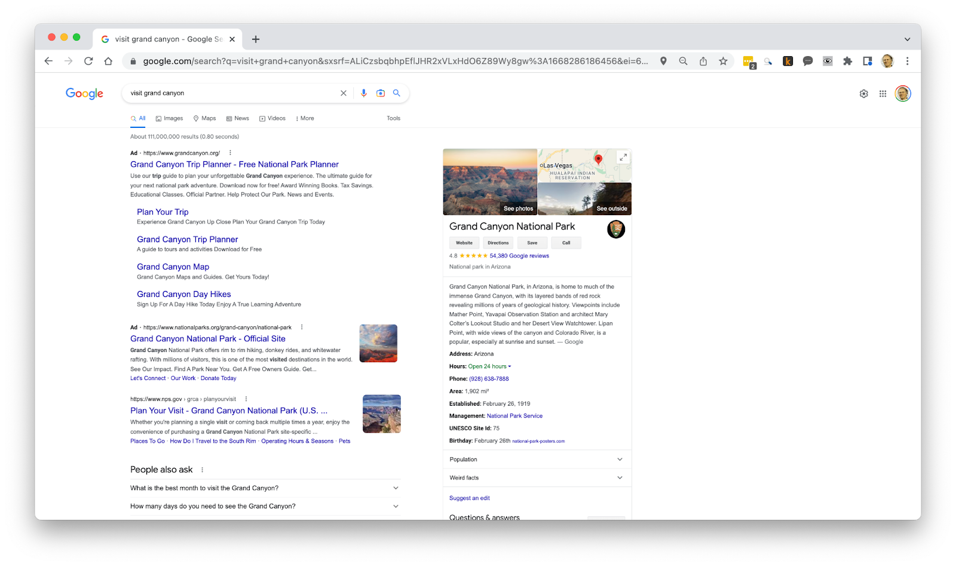
Task: Open the Tools search options
Action: (393, 118)
